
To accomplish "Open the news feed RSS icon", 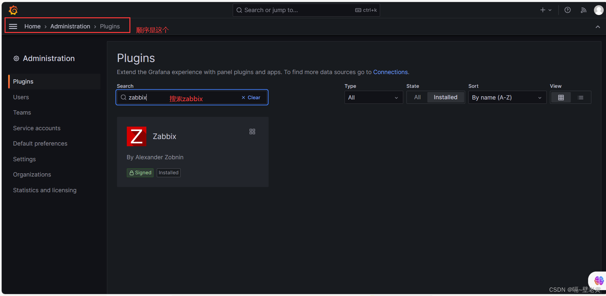I will [584, 10].
